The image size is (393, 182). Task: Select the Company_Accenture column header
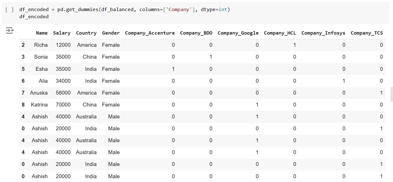coord(150,33)
